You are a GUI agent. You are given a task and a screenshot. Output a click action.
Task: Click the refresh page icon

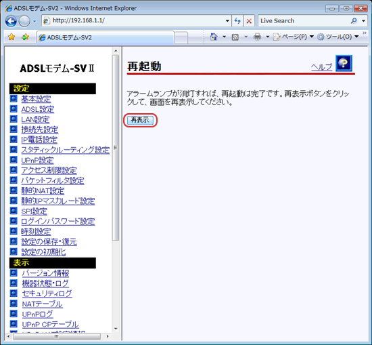point(237,21)
